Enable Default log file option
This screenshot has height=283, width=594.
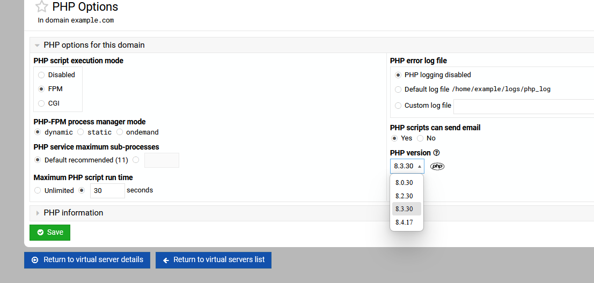398,90
